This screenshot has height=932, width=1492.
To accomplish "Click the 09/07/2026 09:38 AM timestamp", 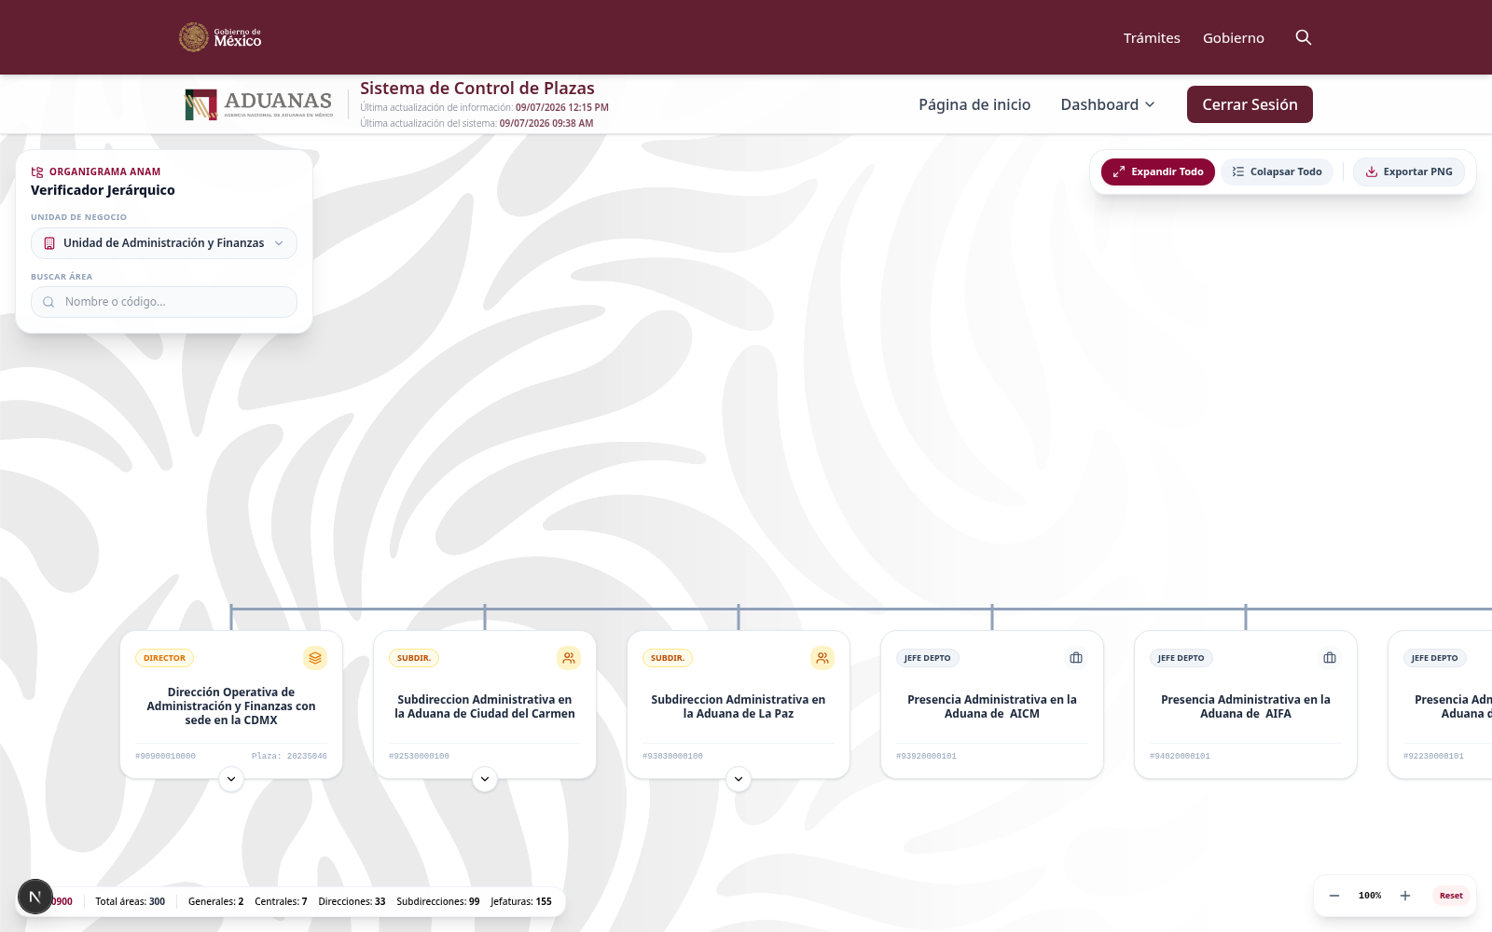I will (546, 123).
